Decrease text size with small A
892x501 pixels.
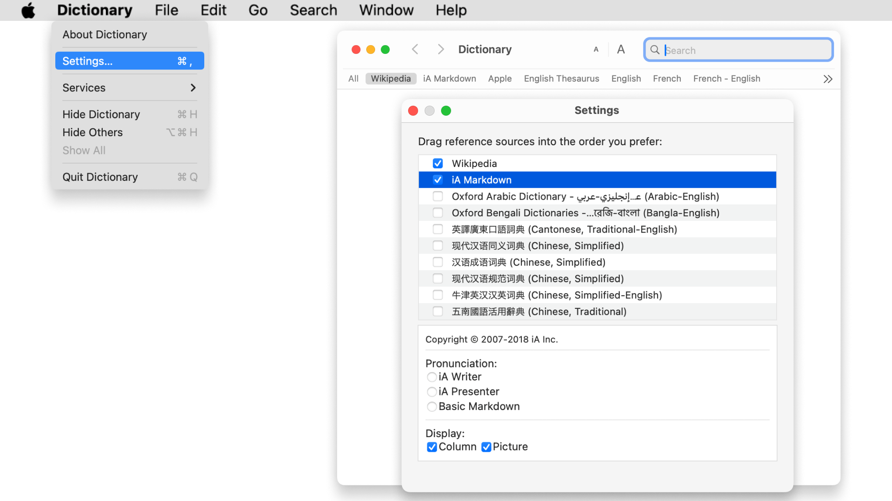[596, 50]
